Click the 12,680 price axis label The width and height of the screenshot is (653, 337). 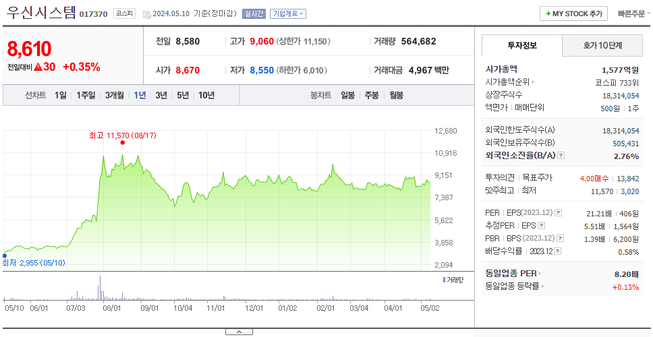446,131
